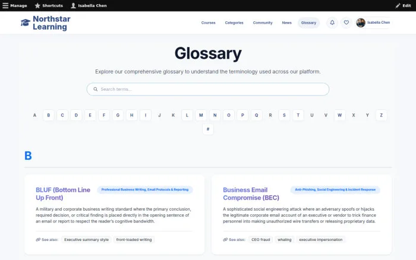Open Isabella Chen account name in header
Screen dimensions: 416x260
379,23
